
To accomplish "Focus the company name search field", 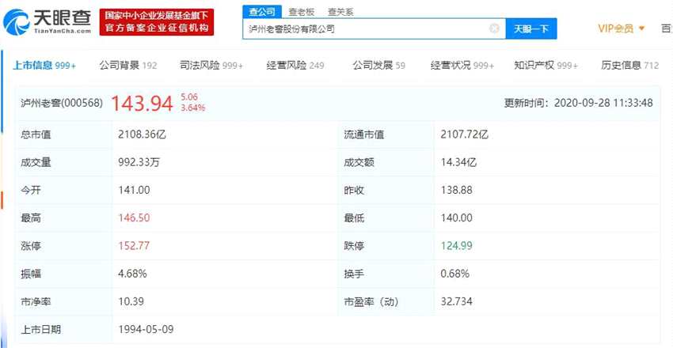I will (364, 29).
